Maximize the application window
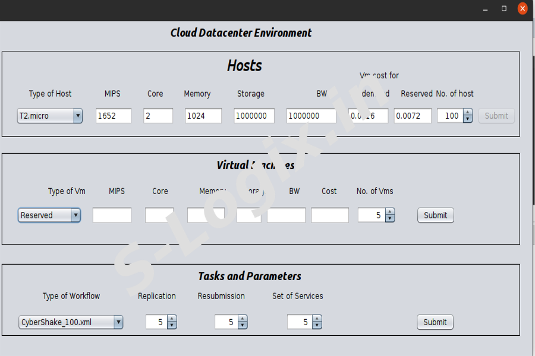 pos(504,9)
